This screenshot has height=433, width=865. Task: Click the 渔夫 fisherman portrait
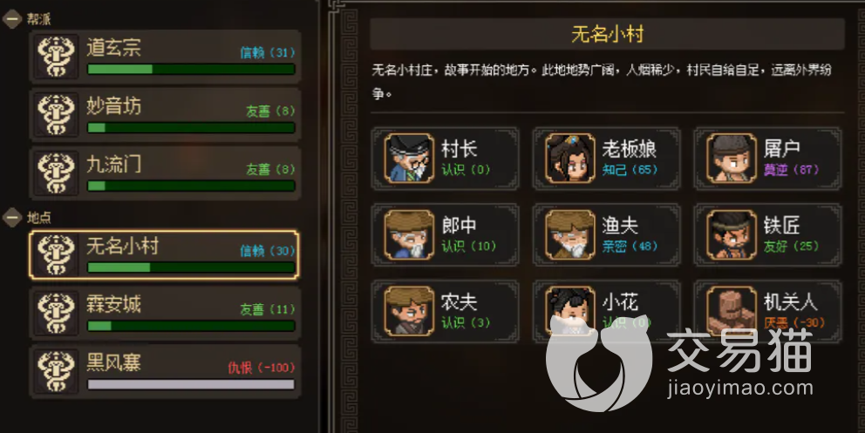[x=570, y=234]
